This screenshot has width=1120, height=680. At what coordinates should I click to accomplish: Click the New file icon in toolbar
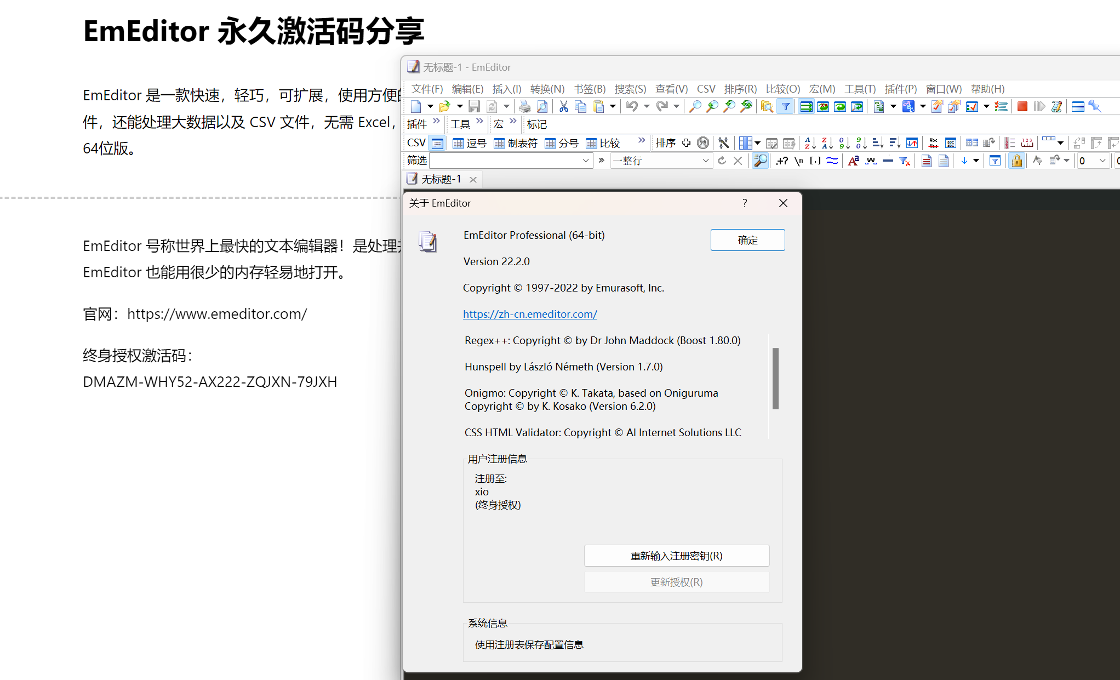(x=416, y=106)
